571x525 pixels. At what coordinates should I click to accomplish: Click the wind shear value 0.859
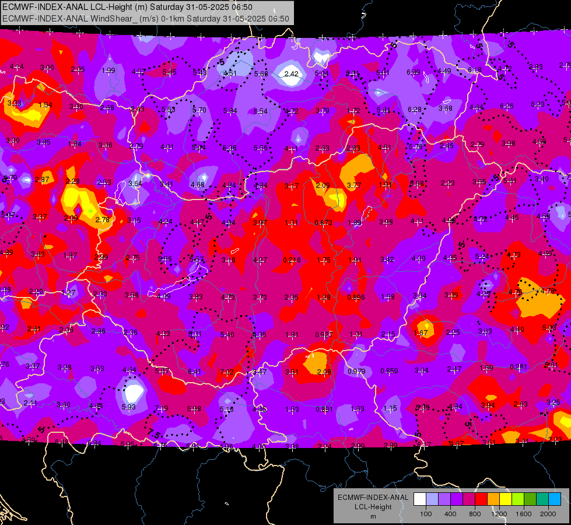tap(389, 370)
